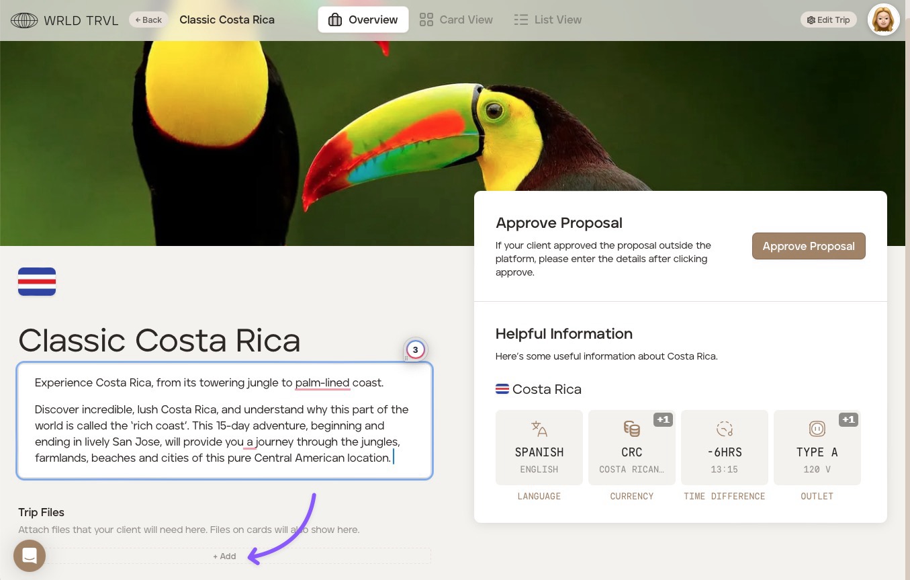910x580 pixels.
Task: Select the Spanish language info card
Action: (539, 448)
